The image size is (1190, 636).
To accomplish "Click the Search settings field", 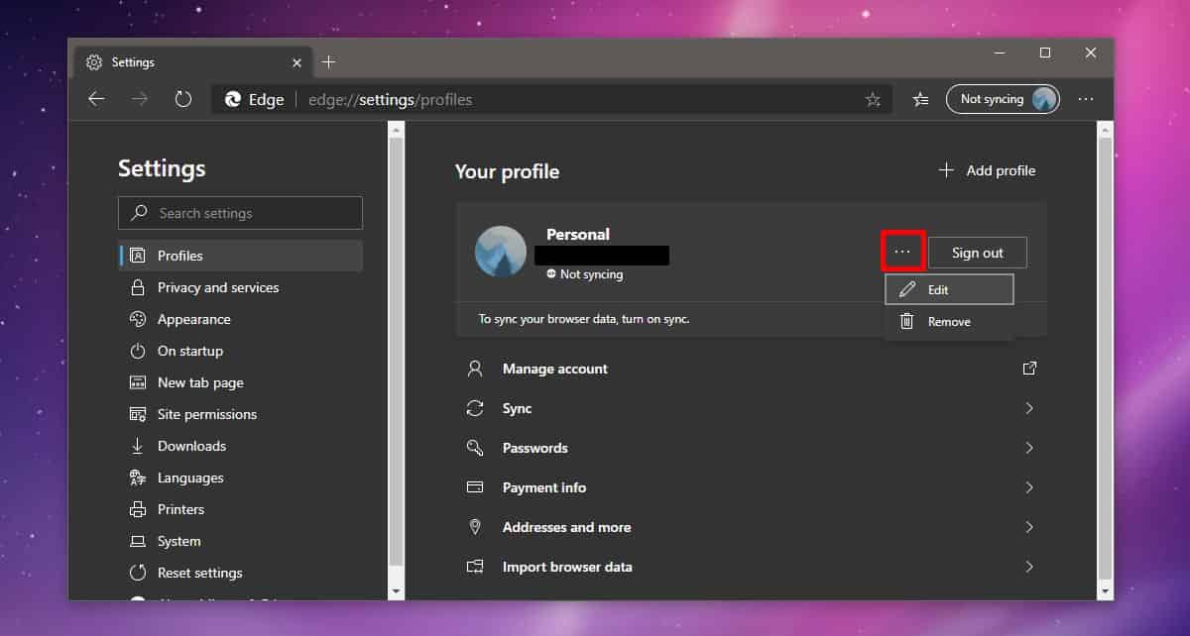I will pyautogui.click(x=240, y=213).
